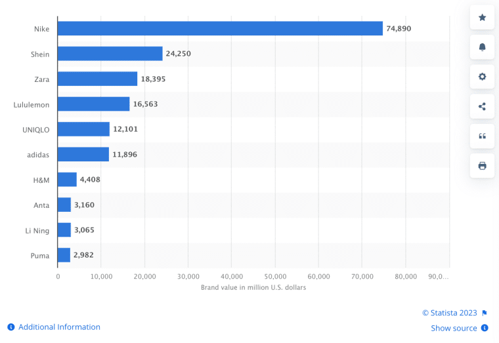Screen dimensions: 499x343
Task: Click the 12,101 value label
Action: click(125, 129)
